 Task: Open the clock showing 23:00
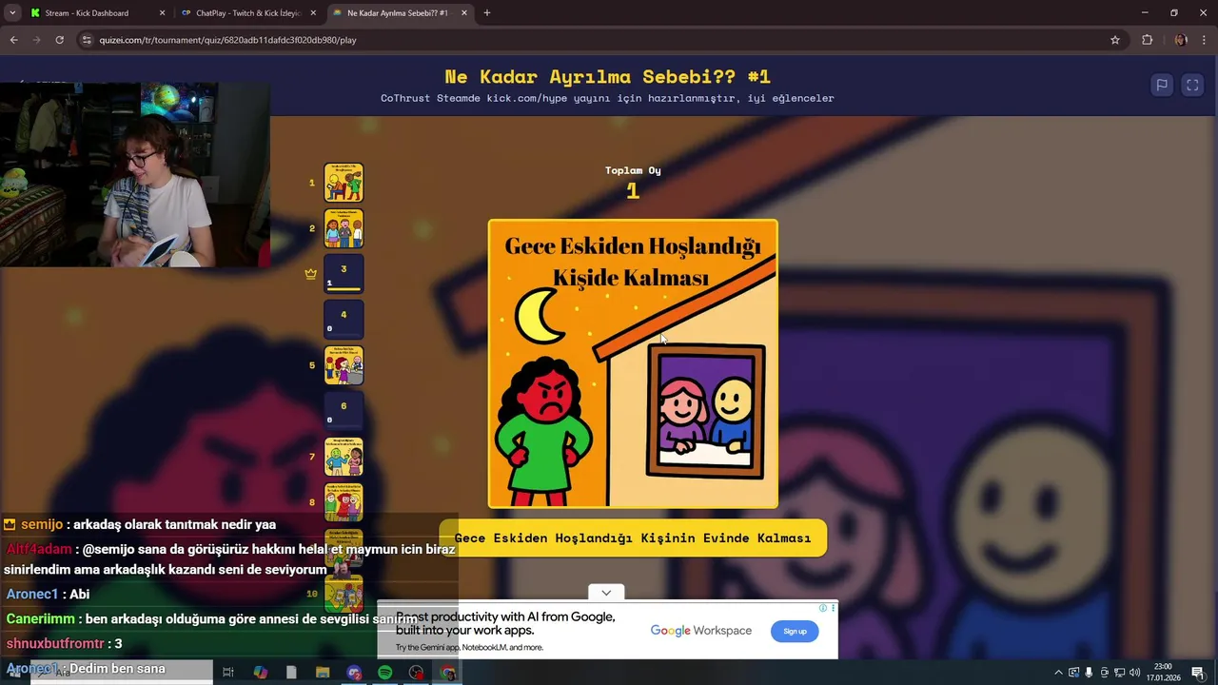click(x=1163, y=673)
